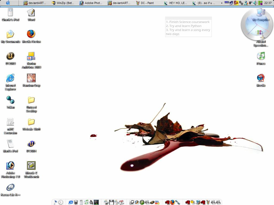The width and height of the screenshot is (274, 205).
Task: Launch the Internet Explorer desktop icon
Action: coord(10,82)
